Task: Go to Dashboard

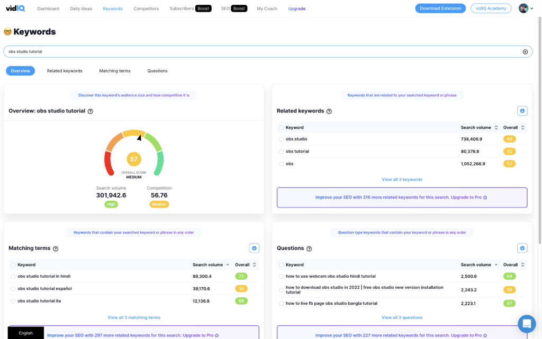Action: click(48, 8)
